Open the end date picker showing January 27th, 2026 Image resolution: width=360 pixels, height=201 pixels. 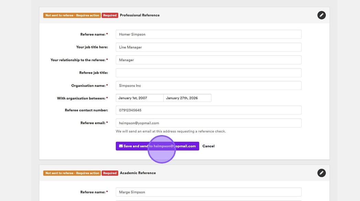pyautogui.click(x=187, y=98)
